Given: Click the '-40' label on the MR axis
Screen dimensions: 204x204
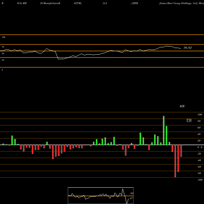Looking at the screenshot, I should [x=199, y=160].
